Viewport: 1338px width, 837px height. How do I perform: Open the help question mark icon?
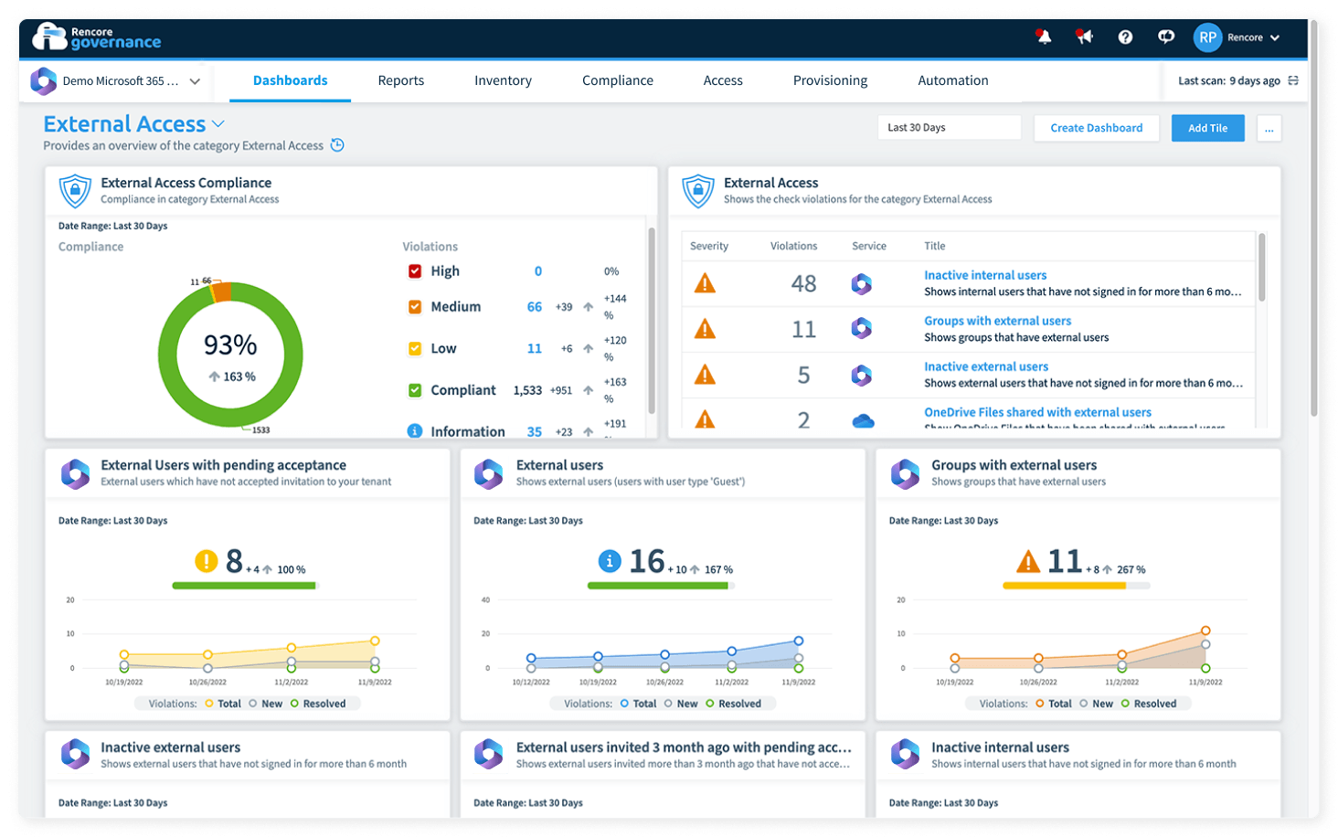(1125, 37)
